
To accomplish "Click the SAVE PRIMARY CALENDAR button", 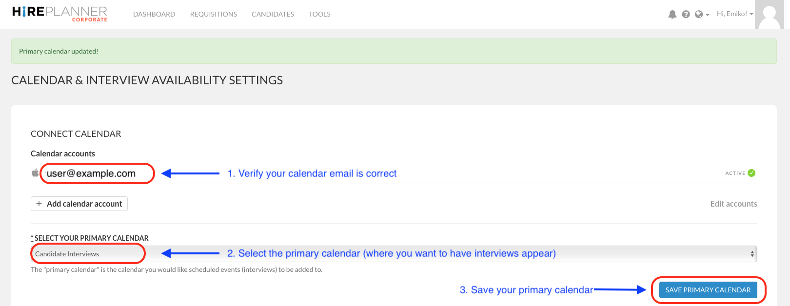I will [x=708, y=289].
